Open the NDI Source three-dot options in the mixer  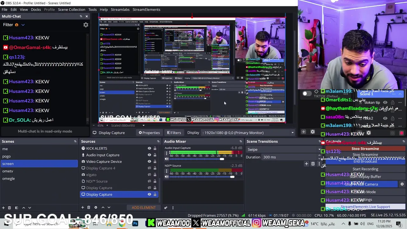tap(166, 171)
